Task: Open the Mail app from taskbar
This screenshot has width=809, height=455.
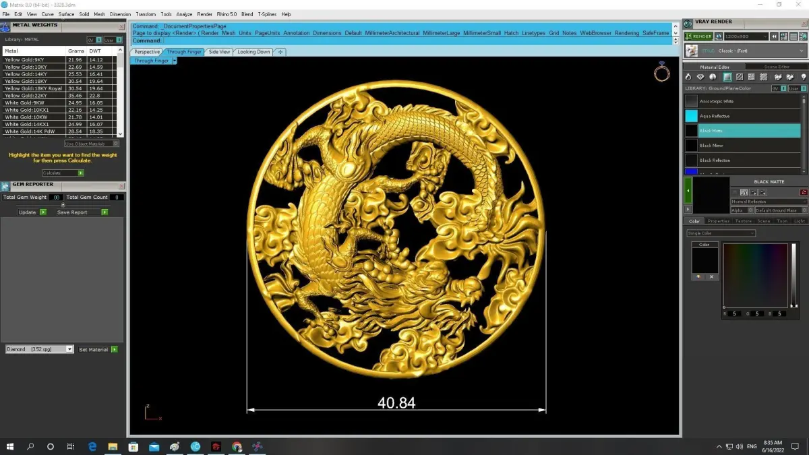Action: [x=154, y=446]
